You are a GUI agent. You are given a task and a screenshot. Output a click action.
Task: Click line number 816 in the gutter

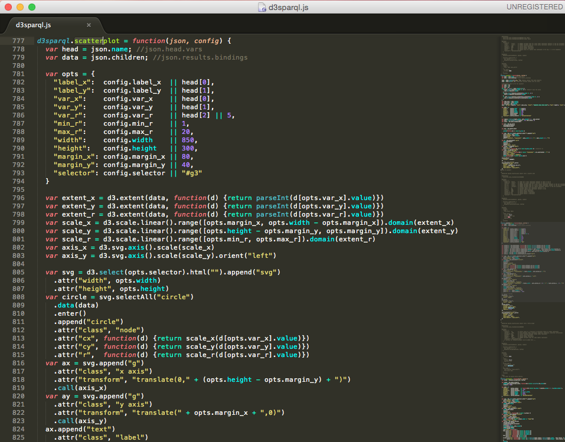[18, 363]
